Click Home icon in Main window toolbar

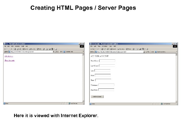tap(20, 49)
